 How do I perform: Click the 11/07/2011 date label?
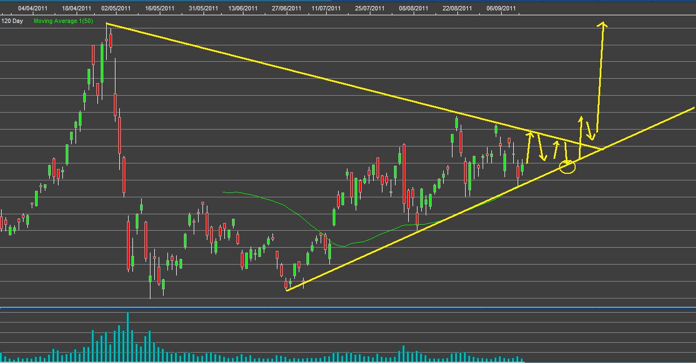point(326,8)
